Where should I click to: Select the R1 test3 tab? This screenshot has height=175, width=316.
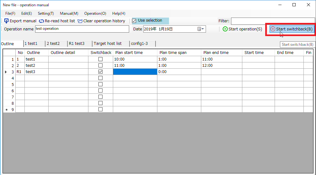76,44
